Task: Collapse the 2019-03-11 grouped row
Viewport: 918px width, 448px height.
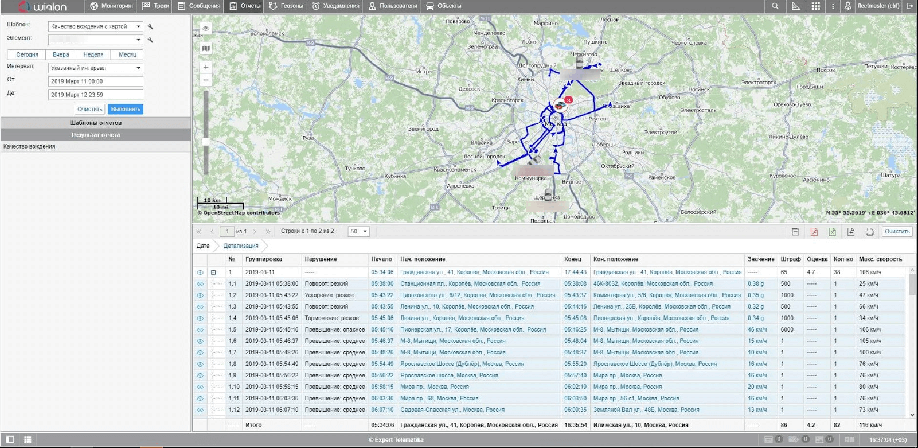Action: pyautogui.click(x=213, y=272)
